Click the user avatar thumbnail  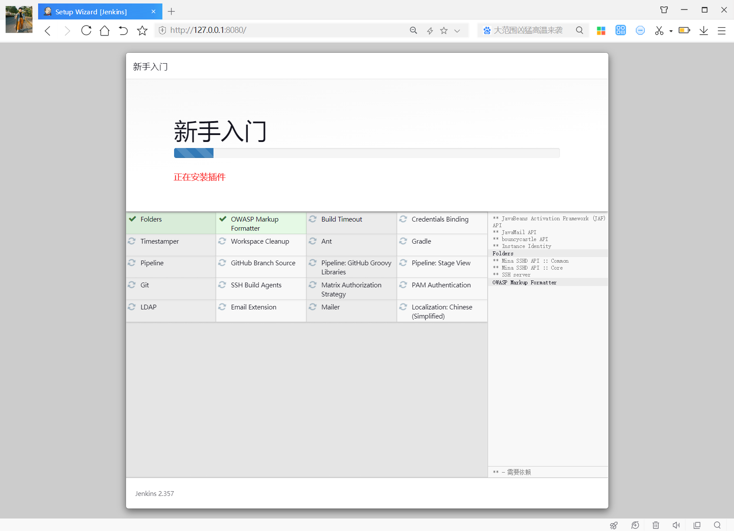coord(19,19)
